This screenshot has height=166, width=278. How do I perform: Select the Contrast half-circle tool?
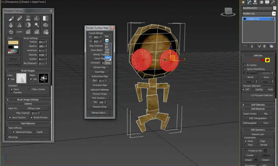pyautogui.click(x=28, y=25)
